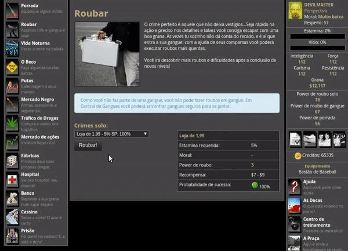
Task: Click the Estamina progress bar
Action: coord(317,37)
